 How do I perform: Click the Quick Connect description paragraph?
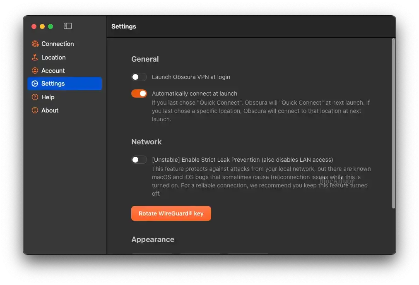(261, 111)
